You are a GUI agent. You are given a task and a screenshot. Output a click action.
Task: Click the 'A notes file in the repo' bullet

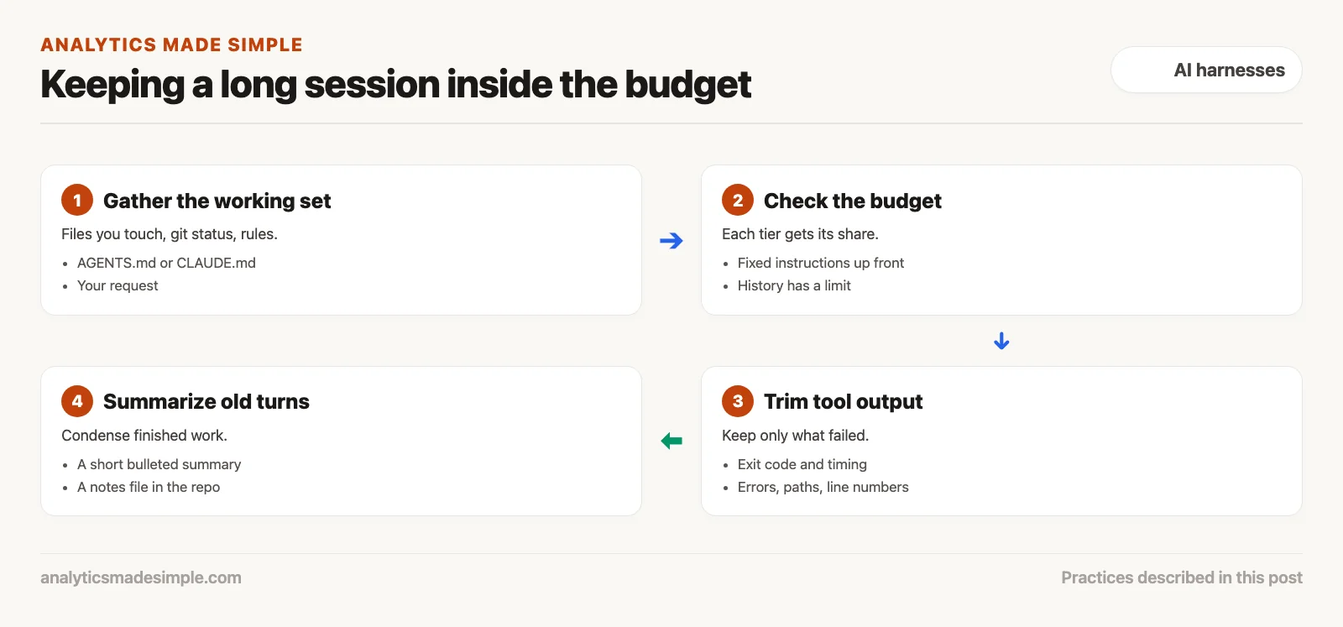pyautogui.click(x=149, y=487)
